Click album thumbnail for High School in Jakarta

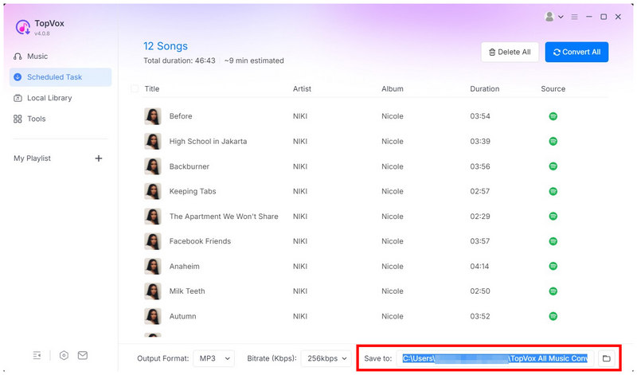tap(153, 142)
